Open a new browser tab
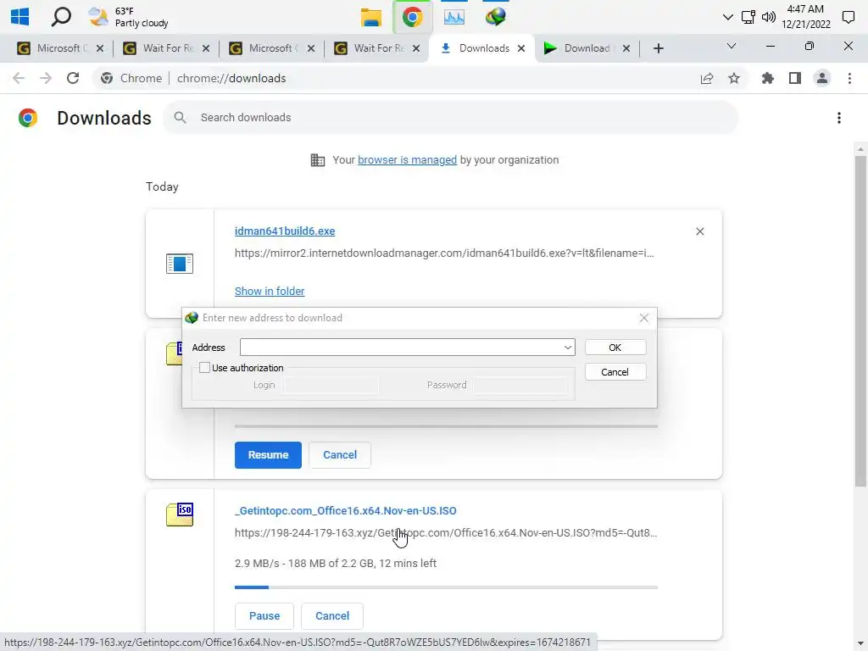Screen dimensions: 868x651 (658, 48)
